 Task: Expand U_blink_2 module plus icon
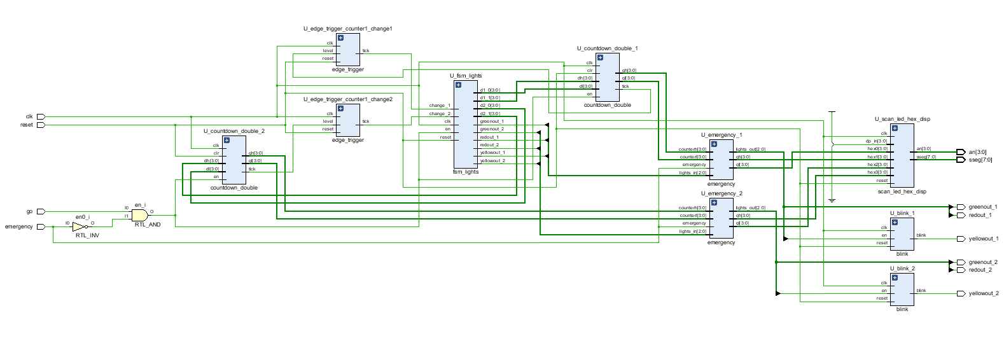pos(895,277)
